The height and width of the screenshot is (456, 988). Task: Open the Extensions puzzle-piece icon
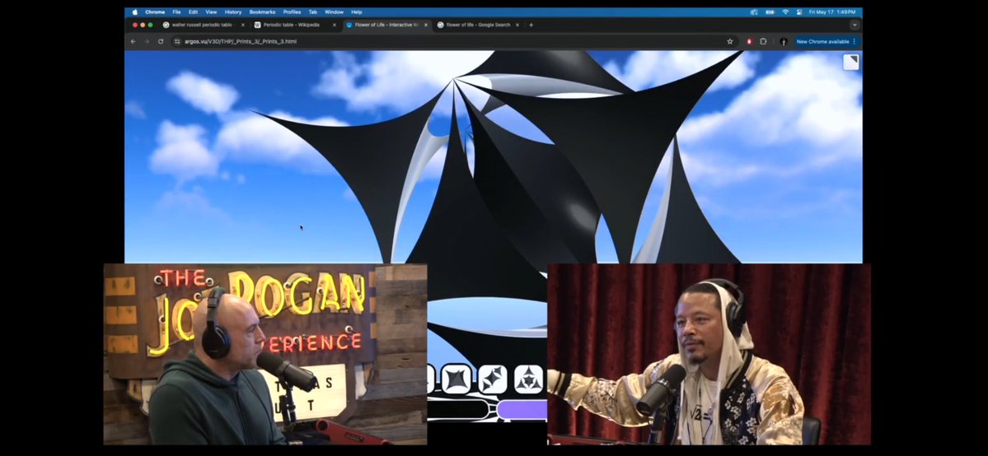click(763, 41)
